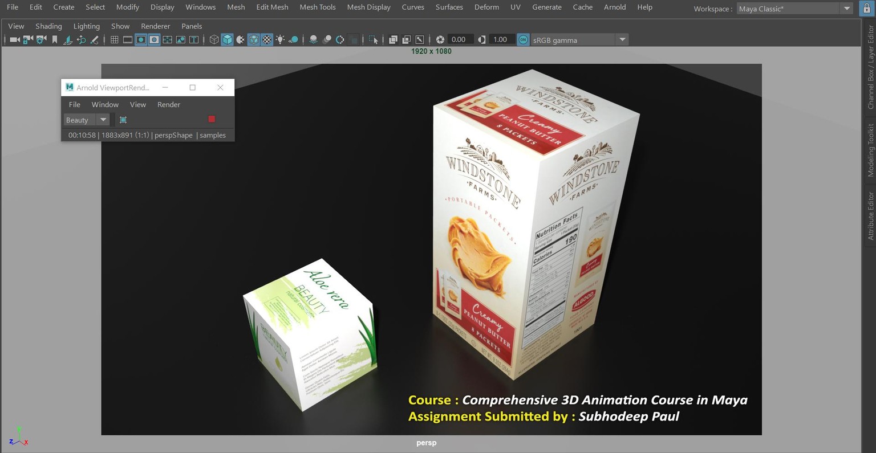Click the 1920 x 1080 resolution label

(431, 51)
